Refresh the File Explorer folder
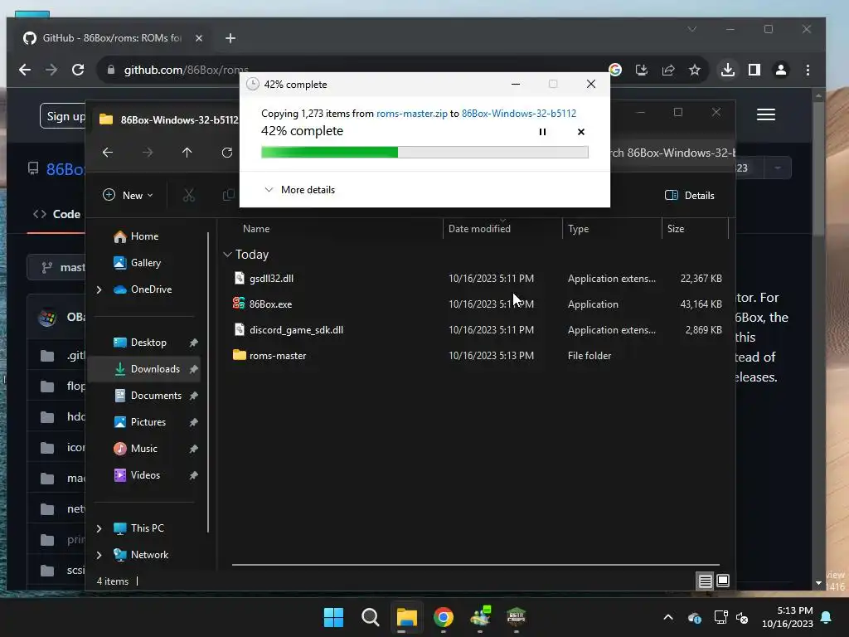Viewport: 849px width, 637px height. pyautogui.click(x=227, y=153)
